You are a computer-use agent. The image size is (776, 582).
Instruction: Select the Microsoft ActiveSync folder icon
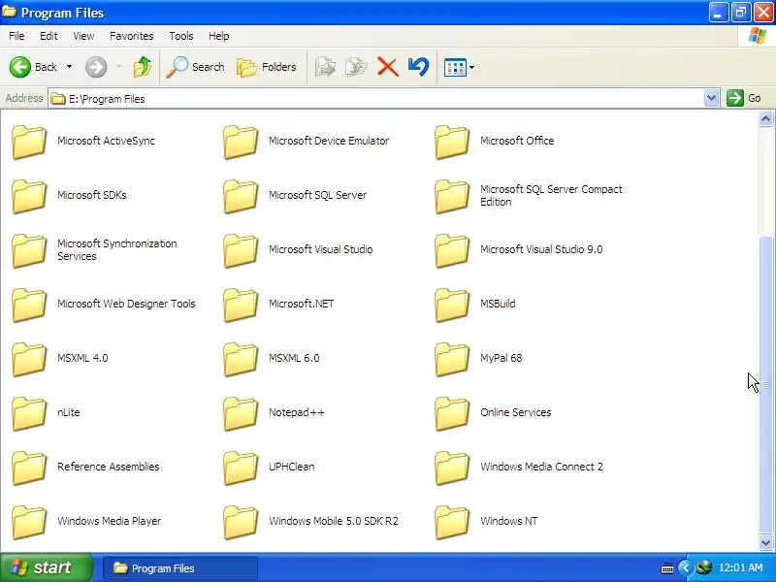point(29,142)
